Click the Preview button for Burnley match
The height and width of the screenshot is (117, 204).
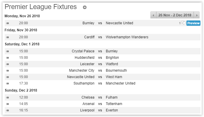(x=193, y=23)
